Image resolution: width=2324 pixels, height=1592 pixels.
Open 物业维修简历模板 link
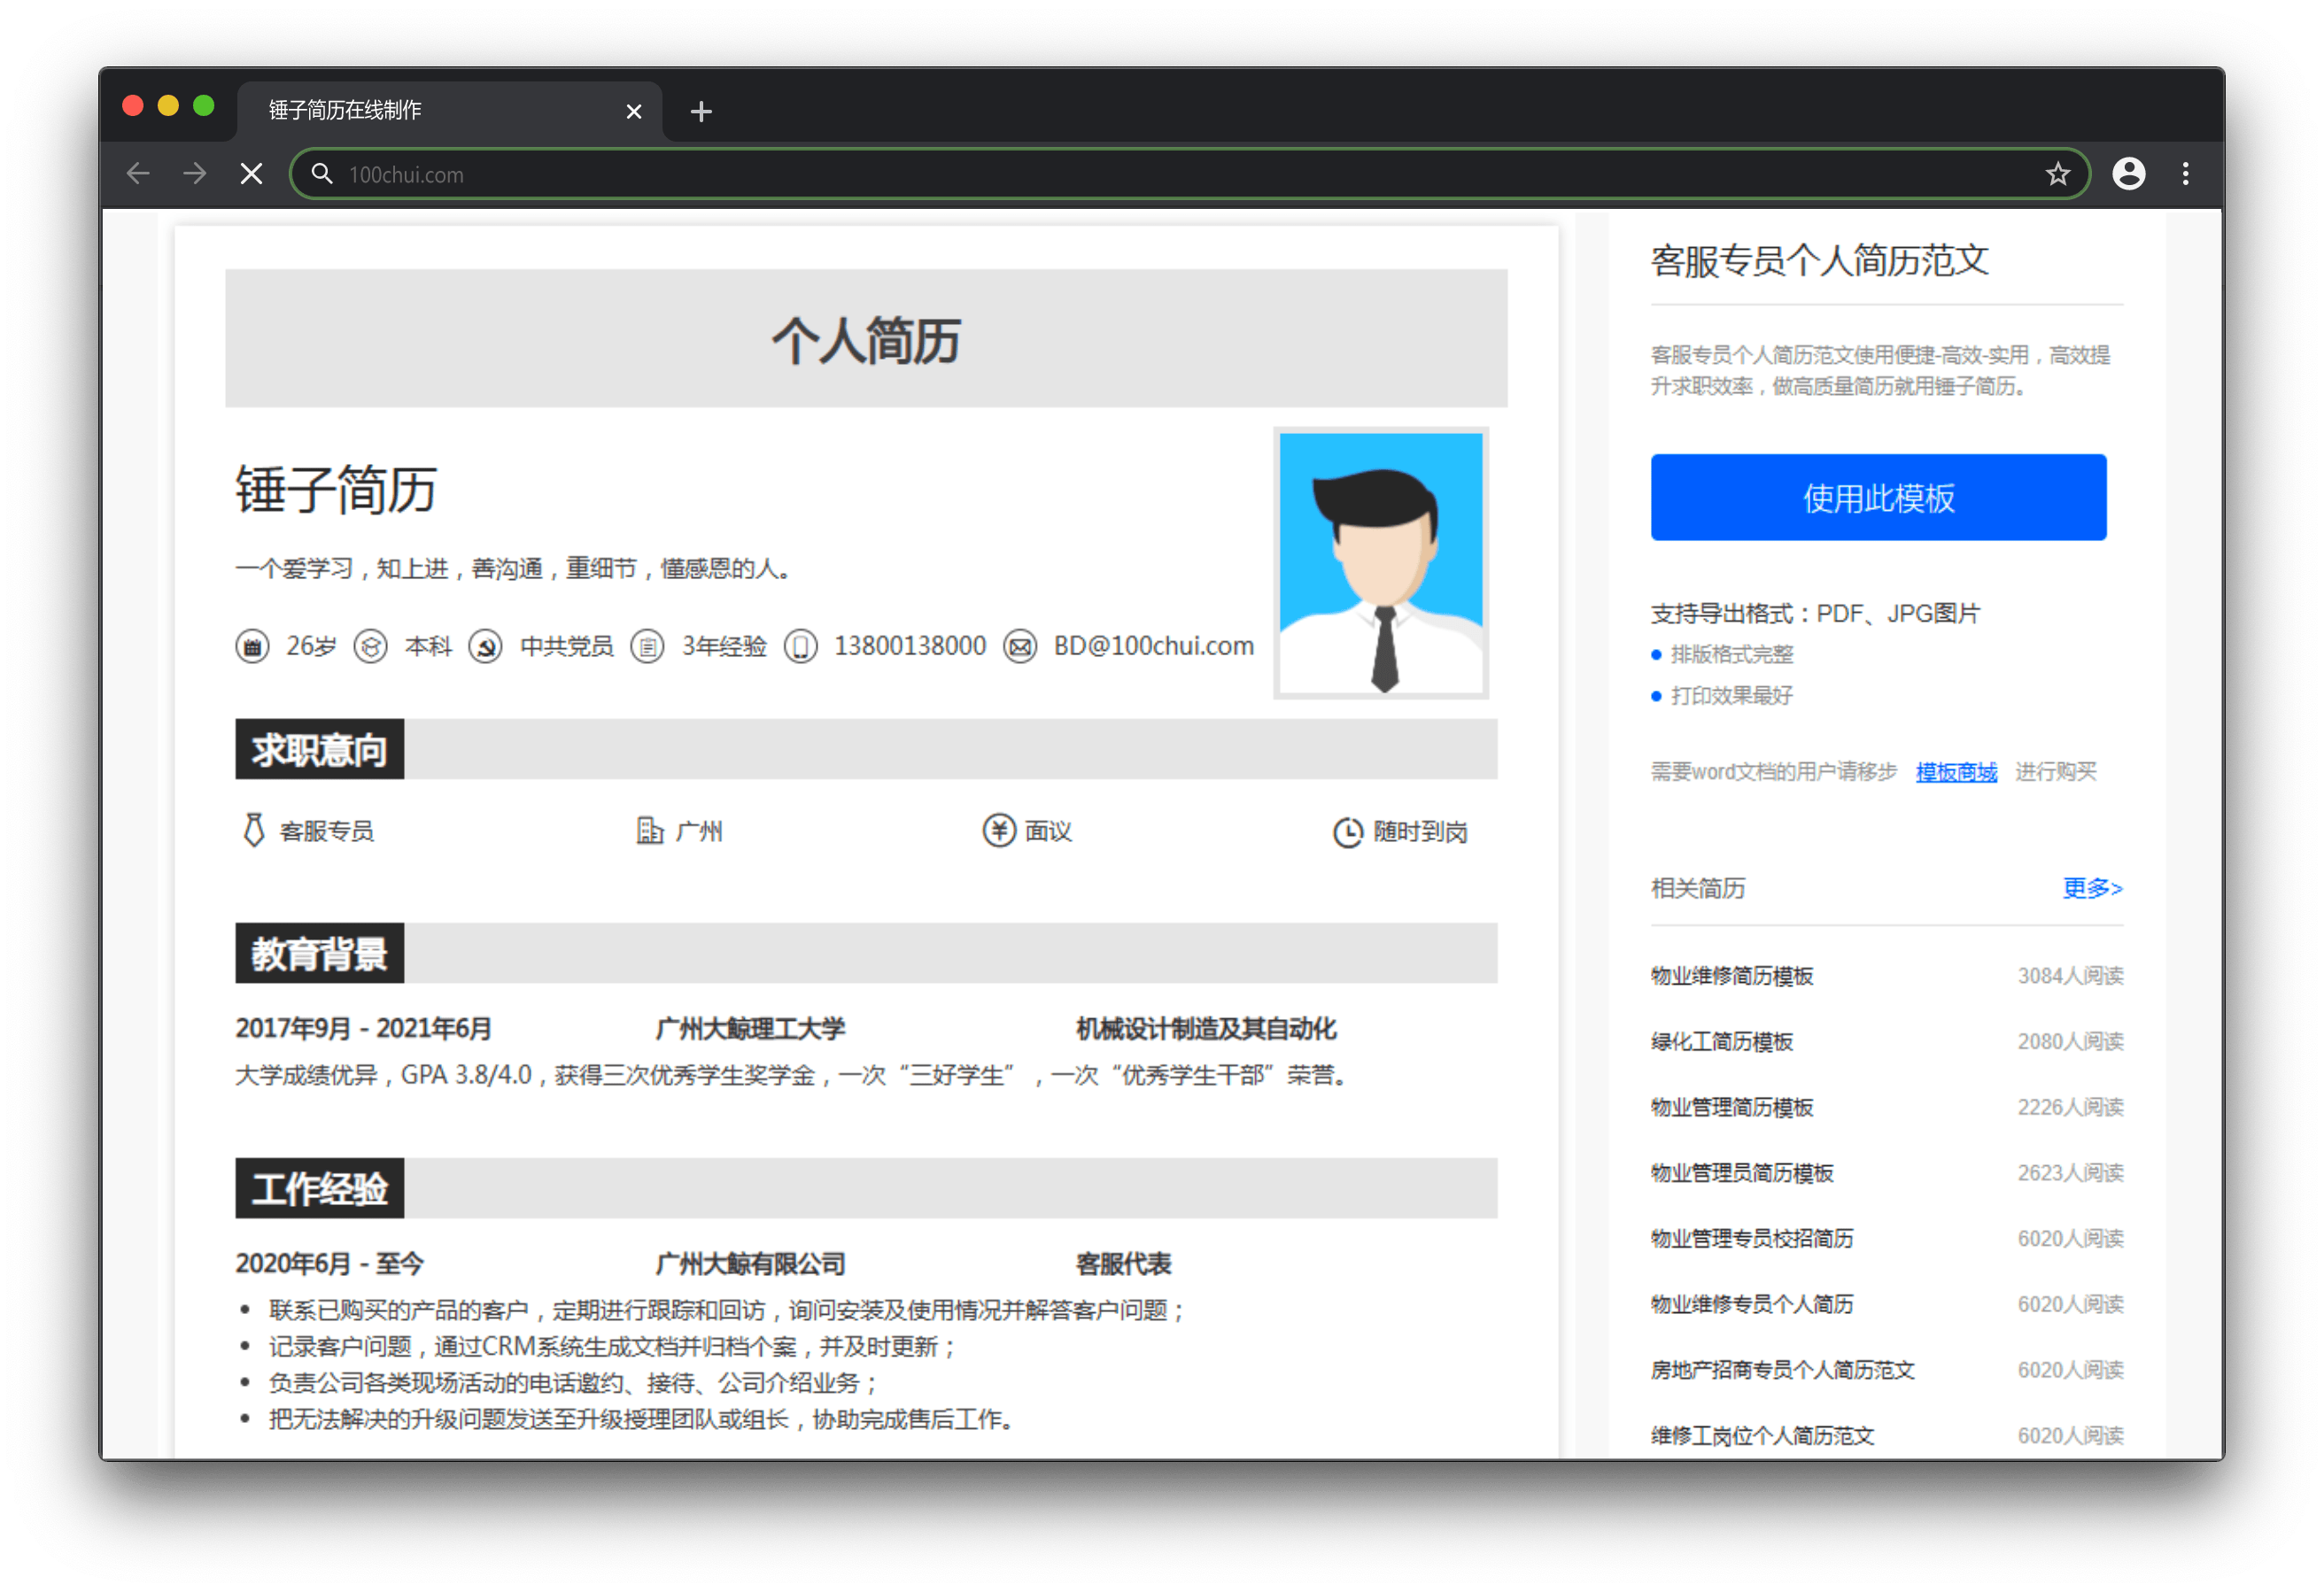1731,976
